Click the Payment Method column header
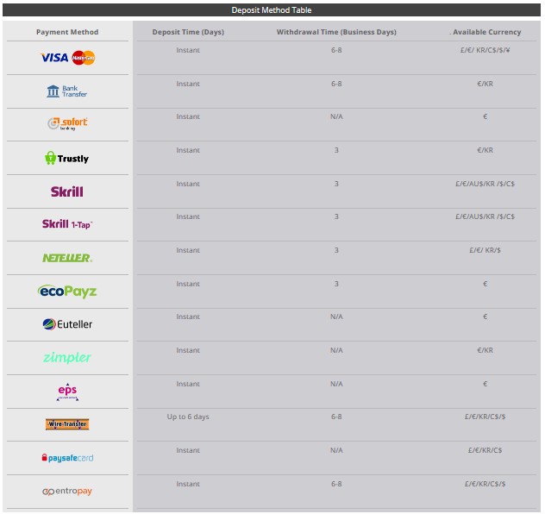The height and width of the screenshot is (514, 545). point(67,32)
